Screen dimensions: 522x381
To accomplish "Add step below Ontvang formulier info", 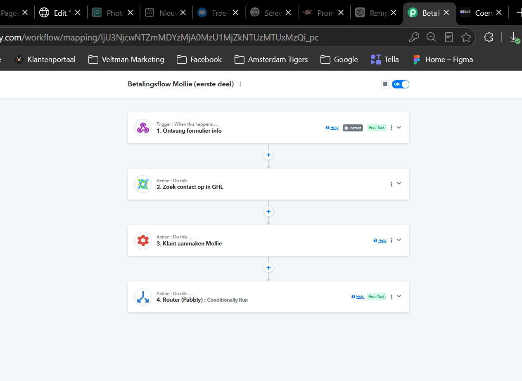I will (268, 155).
